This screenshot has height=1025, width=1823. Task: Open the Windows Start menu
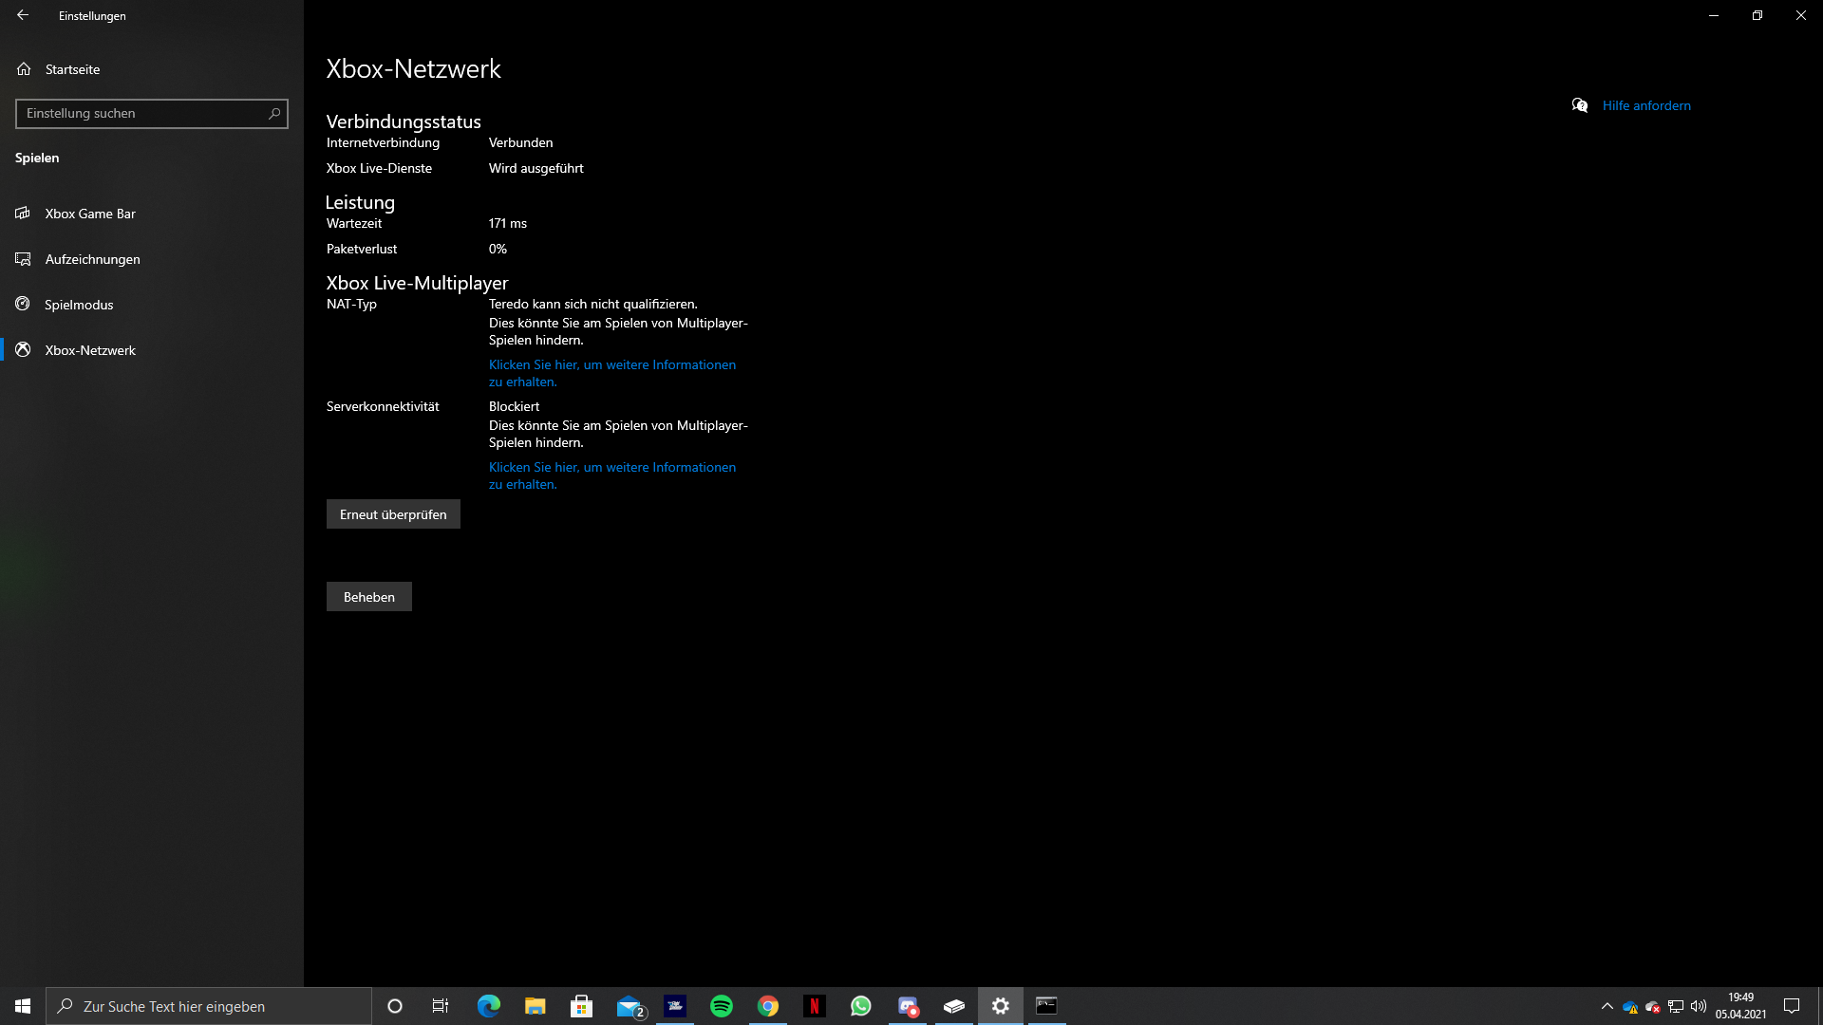click(x=23, y=1006)
